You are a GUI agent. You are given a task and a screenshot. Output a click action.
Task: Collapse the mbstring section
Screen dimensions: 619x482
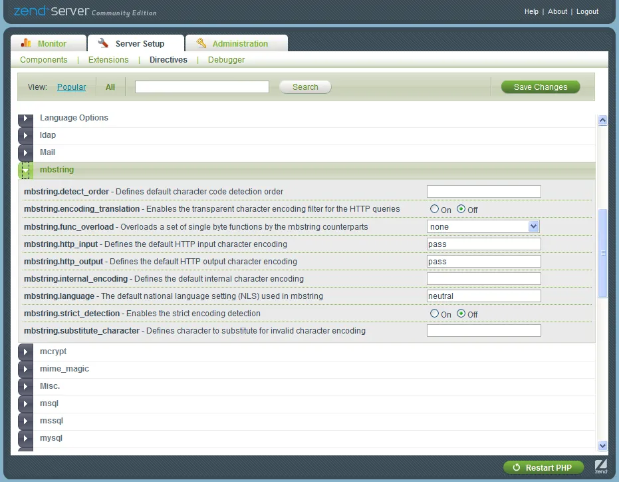tap(26, 170)
